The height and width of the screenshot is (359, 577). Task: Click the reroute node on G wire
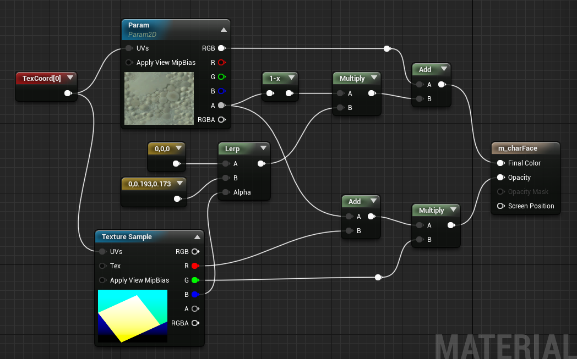tap(378, 278)
